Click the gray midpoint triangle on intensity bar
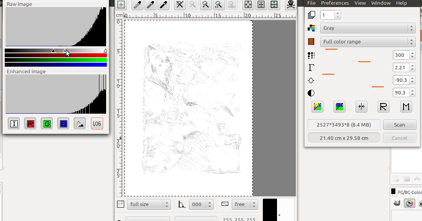The image size is (422, 221). [x=64, y=51]
